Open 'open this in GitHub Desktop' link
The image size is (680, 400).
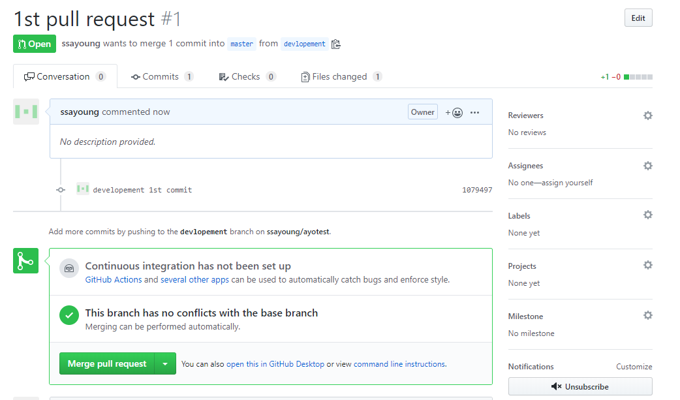pos(275,364)
